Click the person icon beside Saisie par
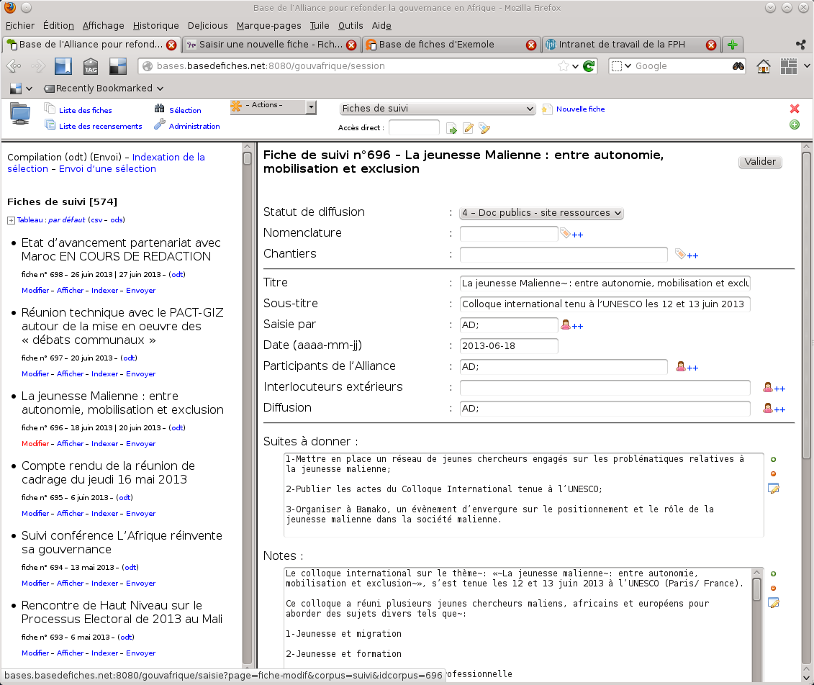Image resolution: width=814 pixels, height=685 pixels. pyautogui.click(x=566, y=325)
